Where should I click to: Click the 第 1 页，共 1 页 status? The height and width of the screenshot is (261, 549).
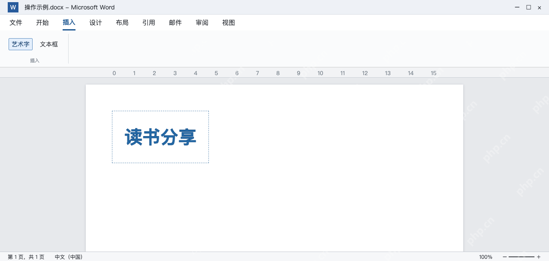click(26, 257)
